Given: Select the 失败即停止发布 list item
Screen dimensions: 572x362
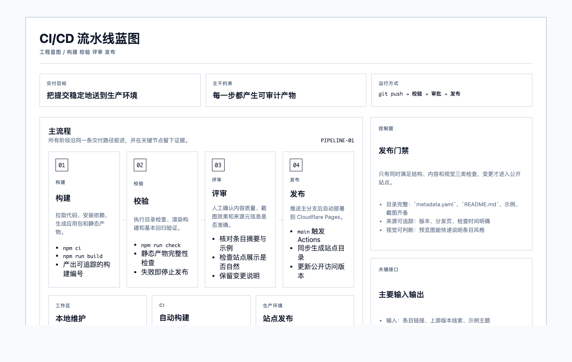Looking at the screenshot, I should [x=164, y=272].
